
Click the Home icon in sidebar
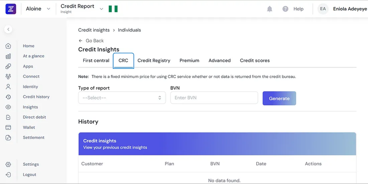(x=8, y=46)
